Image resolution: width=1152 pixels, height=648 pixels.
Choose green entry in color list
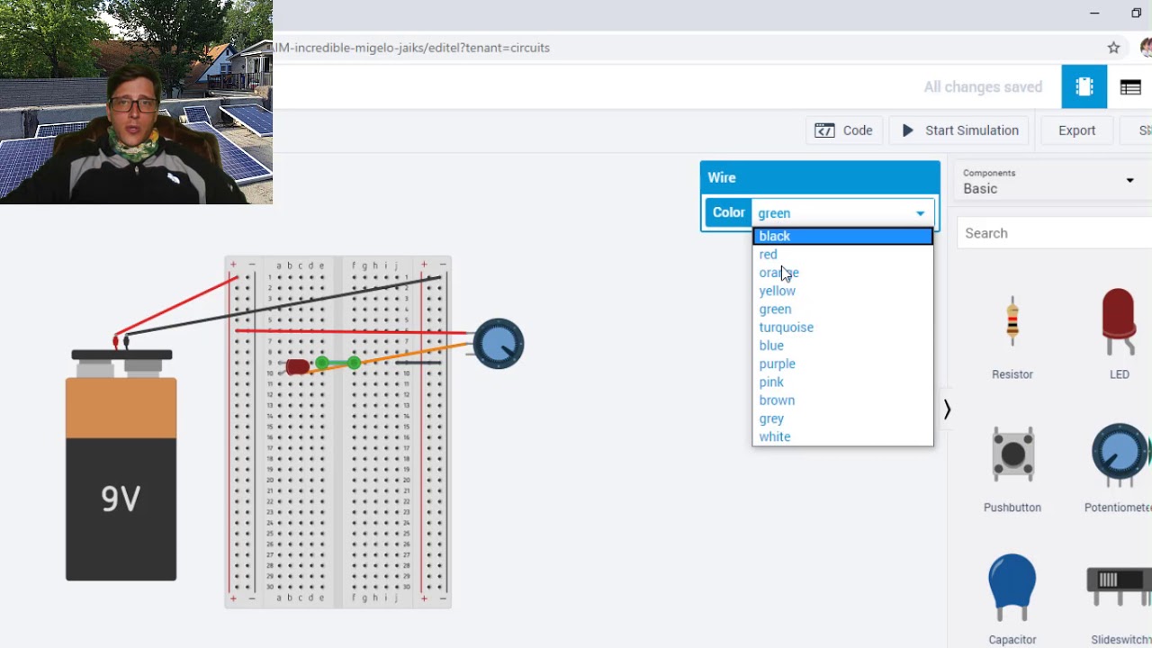[x=842, y=309]
